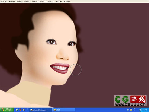
Task: Launch the third round quick launch icon
Action: 24,110
